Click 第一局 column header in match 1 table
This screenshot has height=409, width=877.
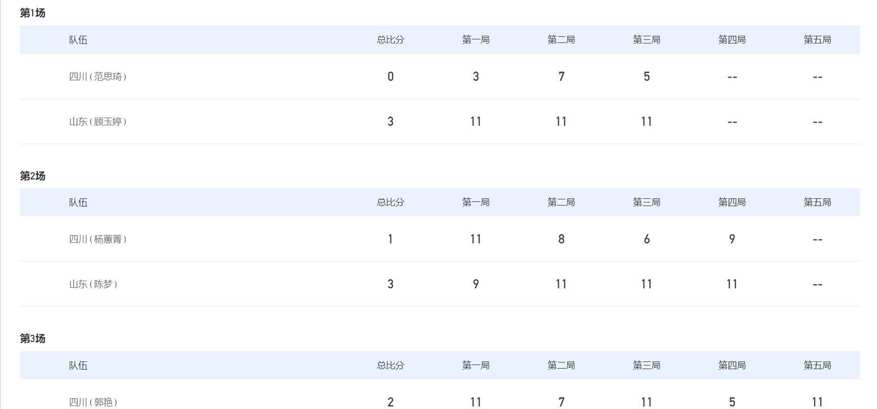pyautogui.click(x=476, y=39)
